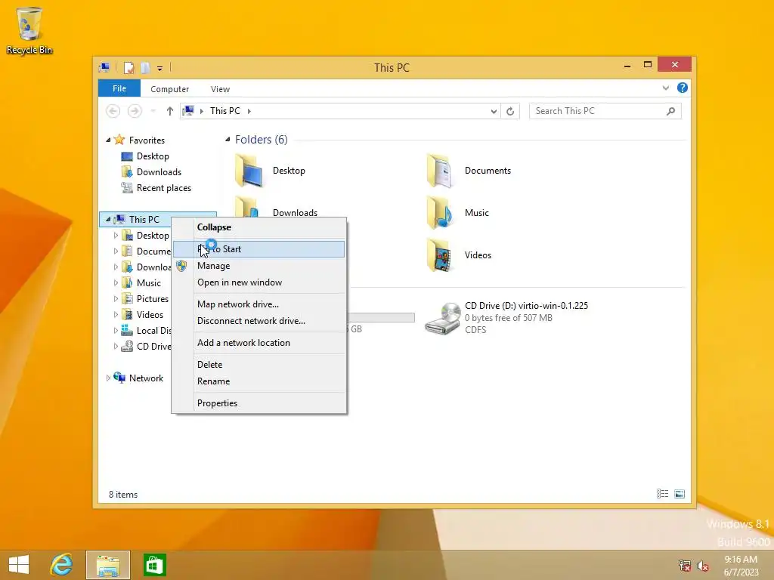
Task: Click File Explorer taskbar button
Action: (x=108, y=565)
